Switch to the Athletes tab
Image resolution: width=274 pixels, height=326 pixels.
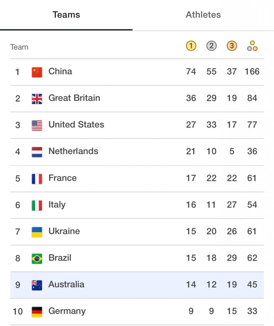(x=203, y=15)
